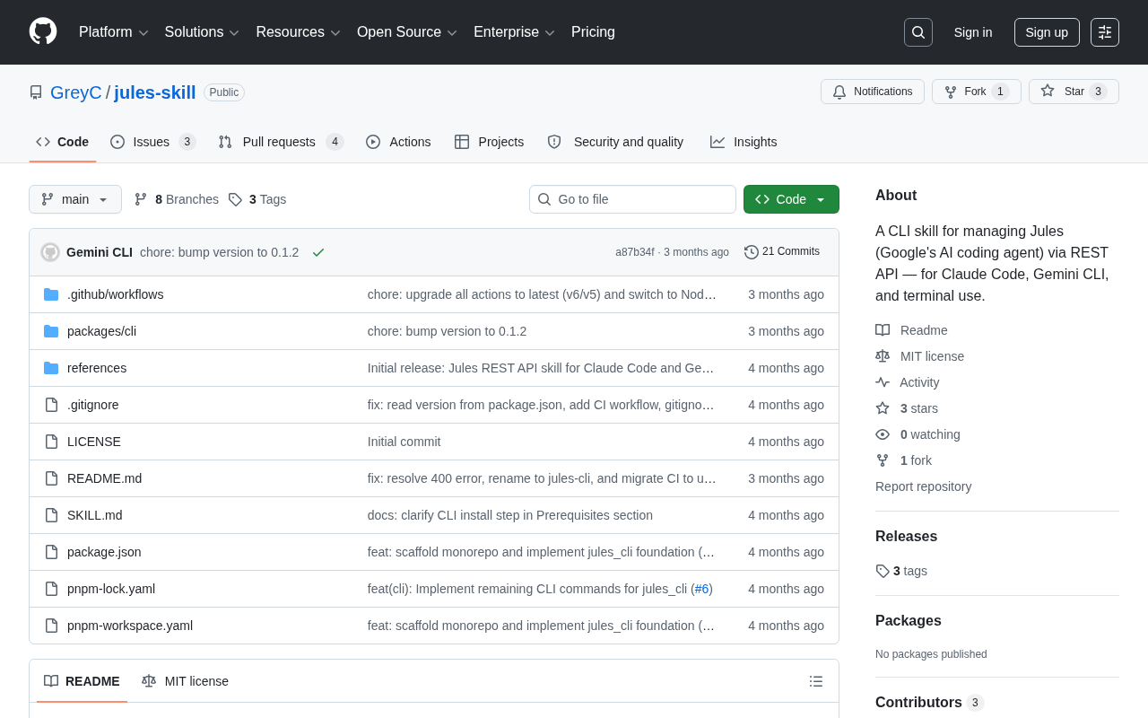
Task: View the 3 Tags link near branch selector
Action: [x=257, y=199]
